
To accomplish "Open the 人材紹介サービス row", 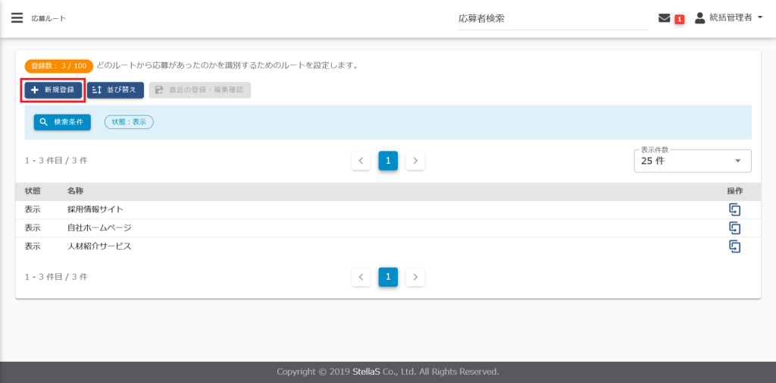I will 99,246.
